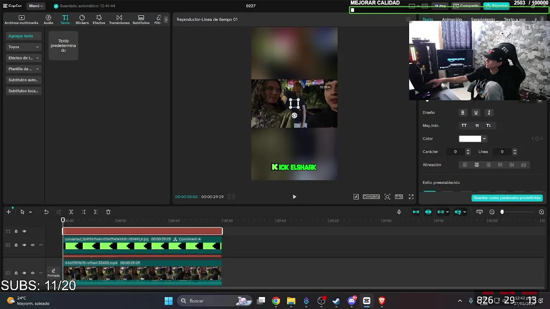The height and width of the screenshot is (309, 550).
Task: Set text to all uppercase TT
Action: [464, 126]
